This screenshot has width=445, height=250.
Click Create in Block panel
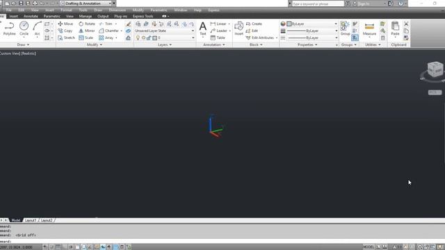[254, 24]
